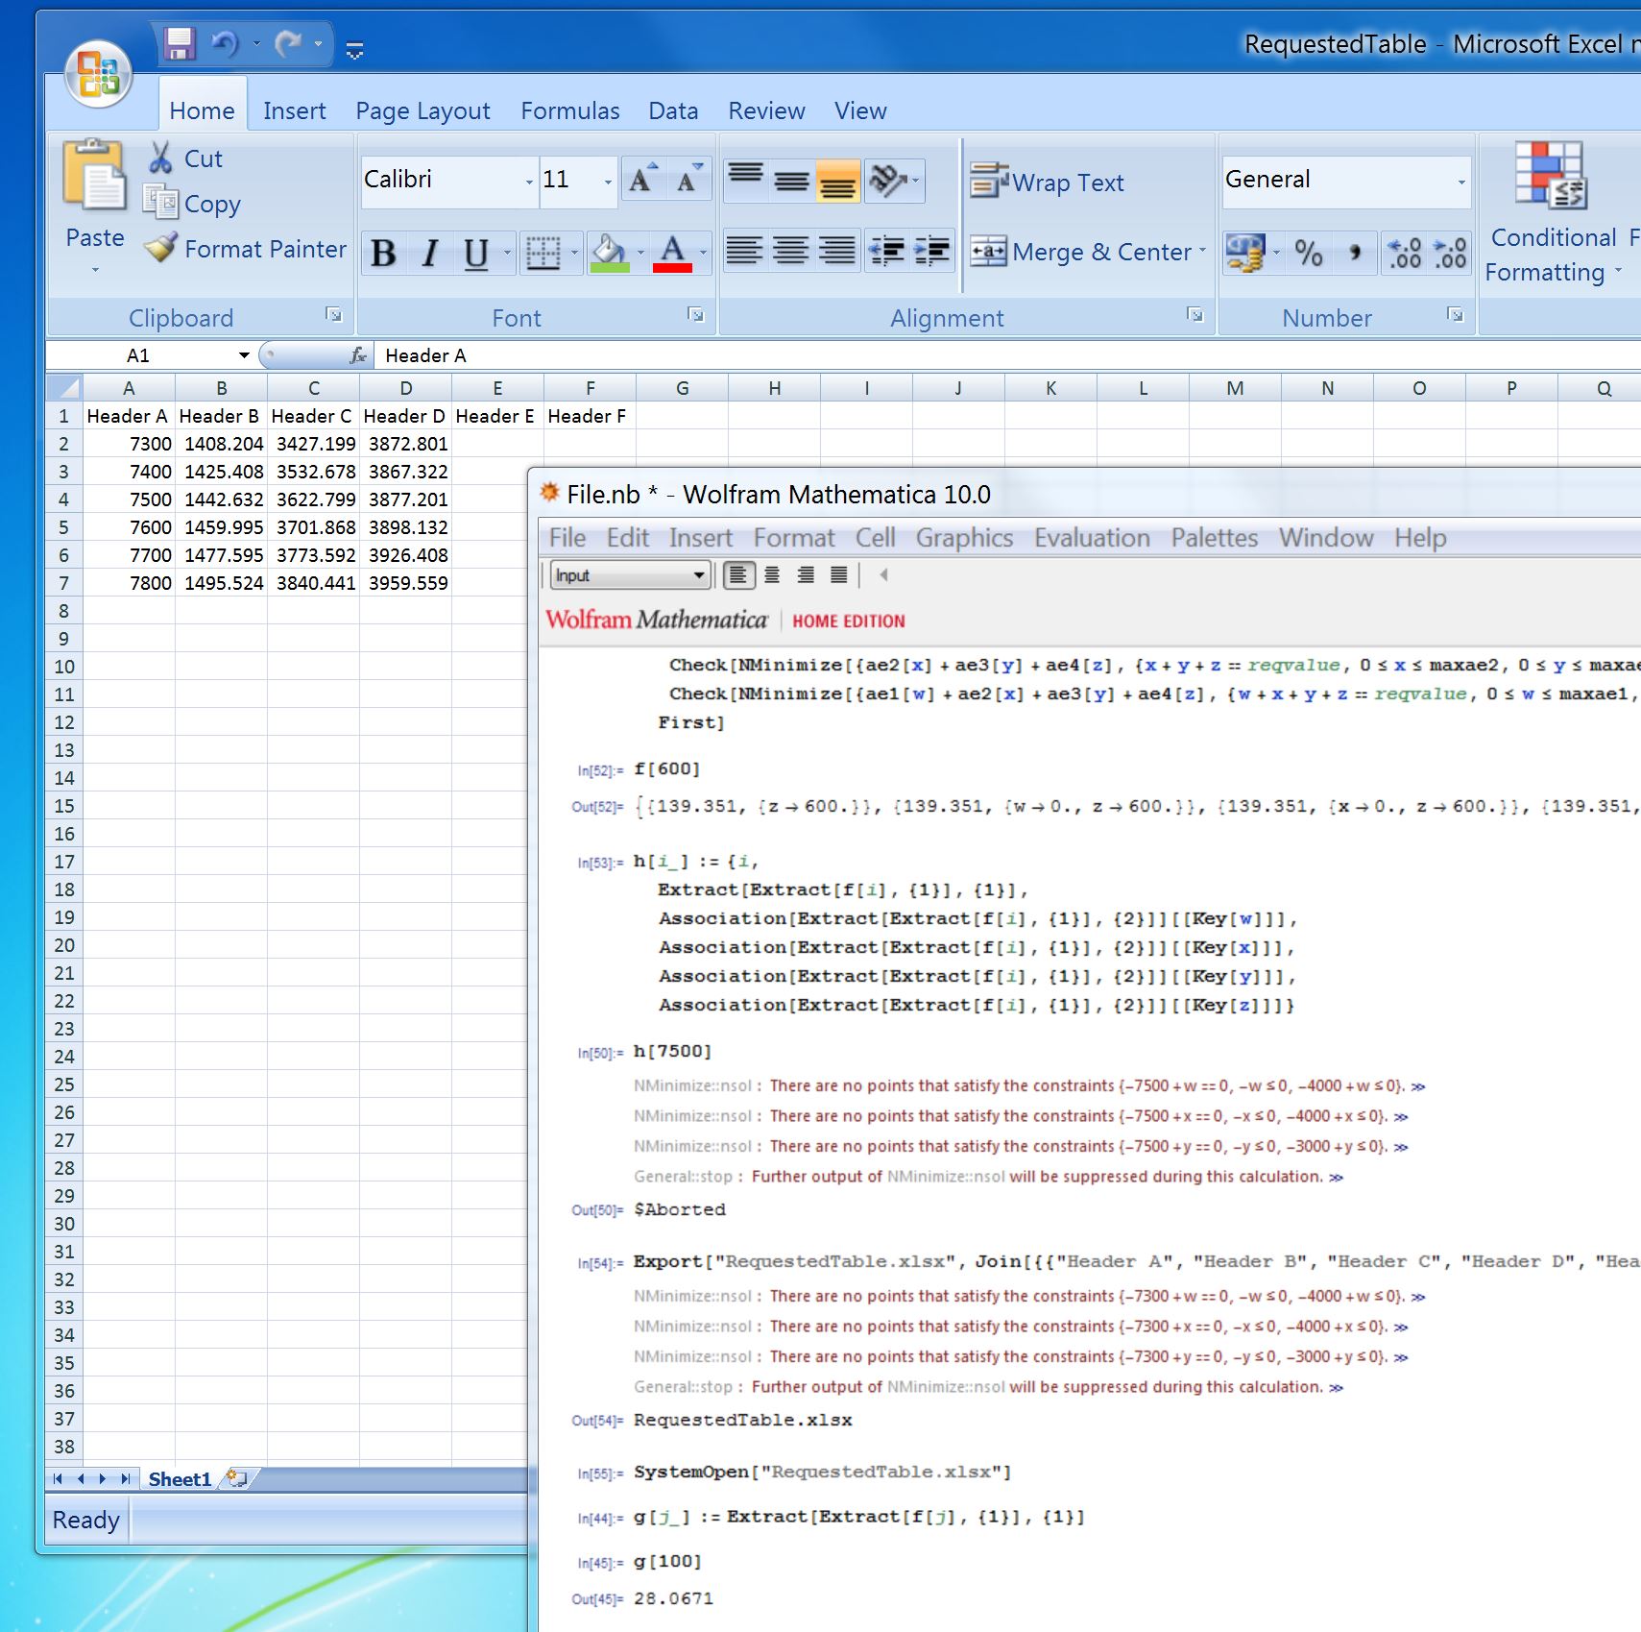Select column D header

click(405, 388)
